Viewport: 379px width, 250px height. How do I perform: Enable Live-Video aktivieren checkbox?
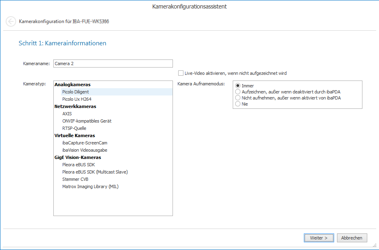[x=181, y=73]
